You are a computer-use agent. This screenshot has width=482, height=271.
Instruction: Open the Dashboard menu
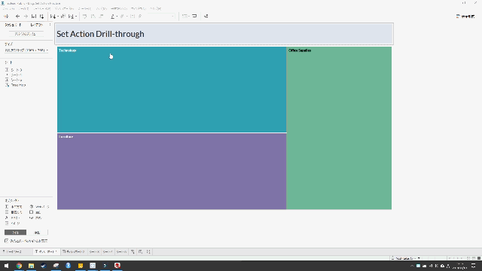(x=64, y=8)
